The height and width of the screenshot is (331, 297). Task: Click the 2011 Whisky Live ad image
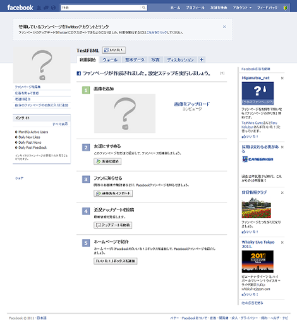258,261
